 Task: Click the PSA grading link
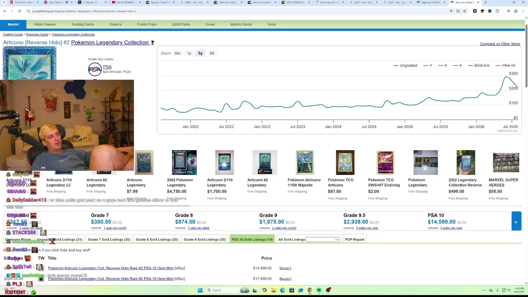tap(107, 67)
